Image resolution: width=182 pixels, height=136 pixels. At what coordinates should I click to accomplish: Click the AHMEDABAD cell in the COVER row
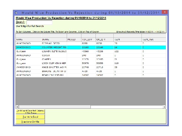28,55
